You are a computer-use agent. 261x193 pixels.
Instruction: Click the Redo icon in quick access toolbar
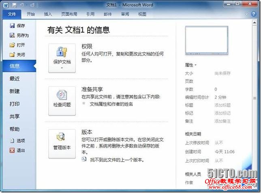[32, 5]
